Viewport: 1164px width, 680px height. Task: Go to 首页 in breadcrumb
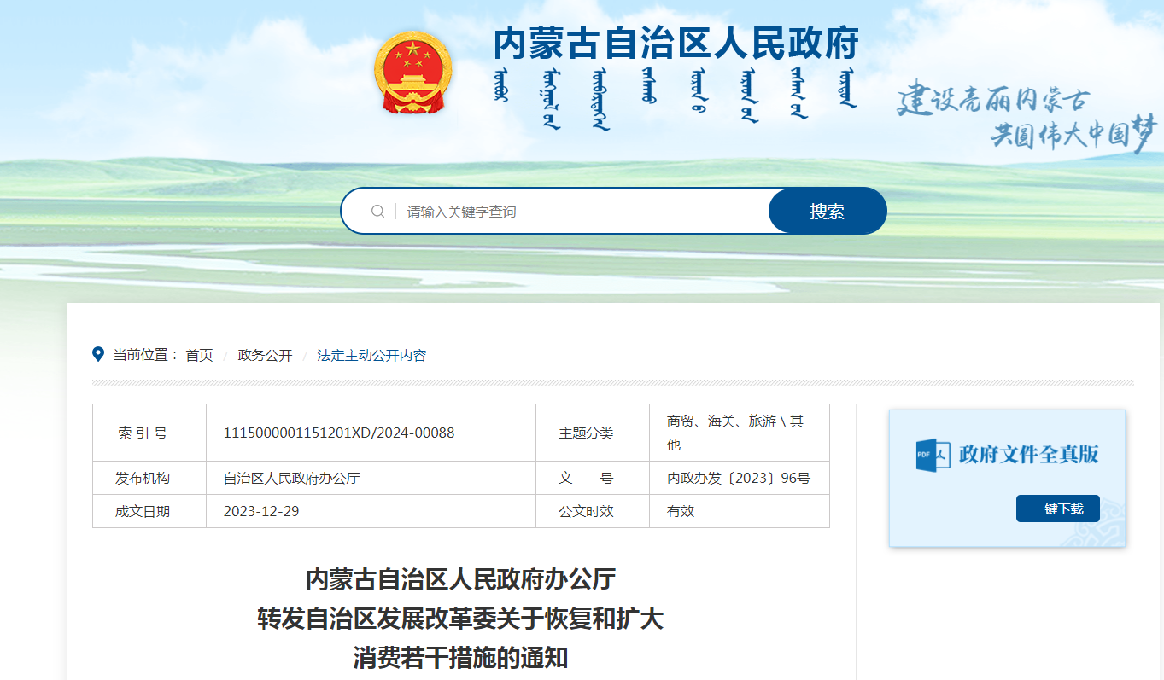pyautogui.click(x=199, y=355)
